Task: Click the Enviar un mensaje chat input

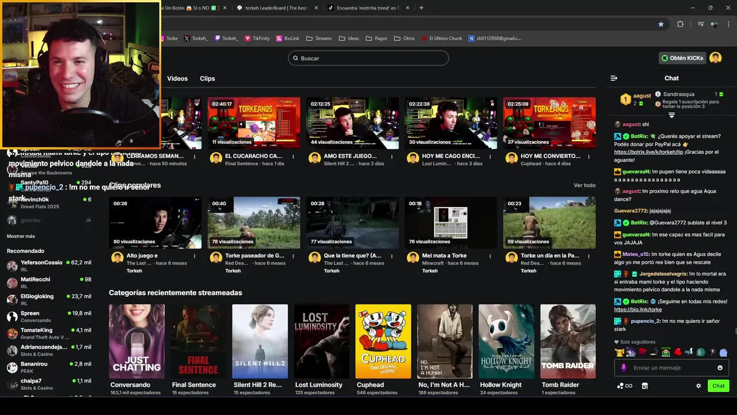Action: pos(671,368)
